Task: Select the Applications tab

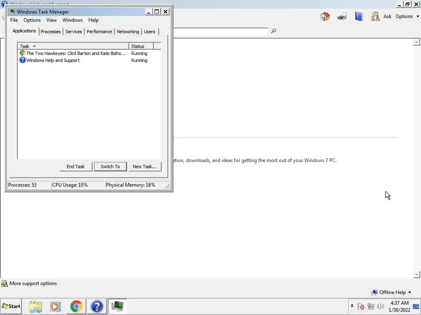Action: pos(24,31)
